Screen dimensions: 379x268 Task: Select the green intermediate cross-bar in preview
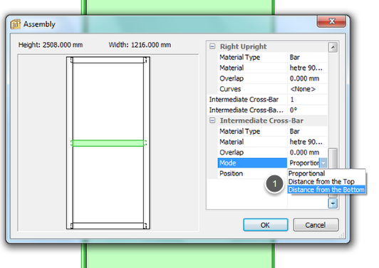tap(108, 143)
